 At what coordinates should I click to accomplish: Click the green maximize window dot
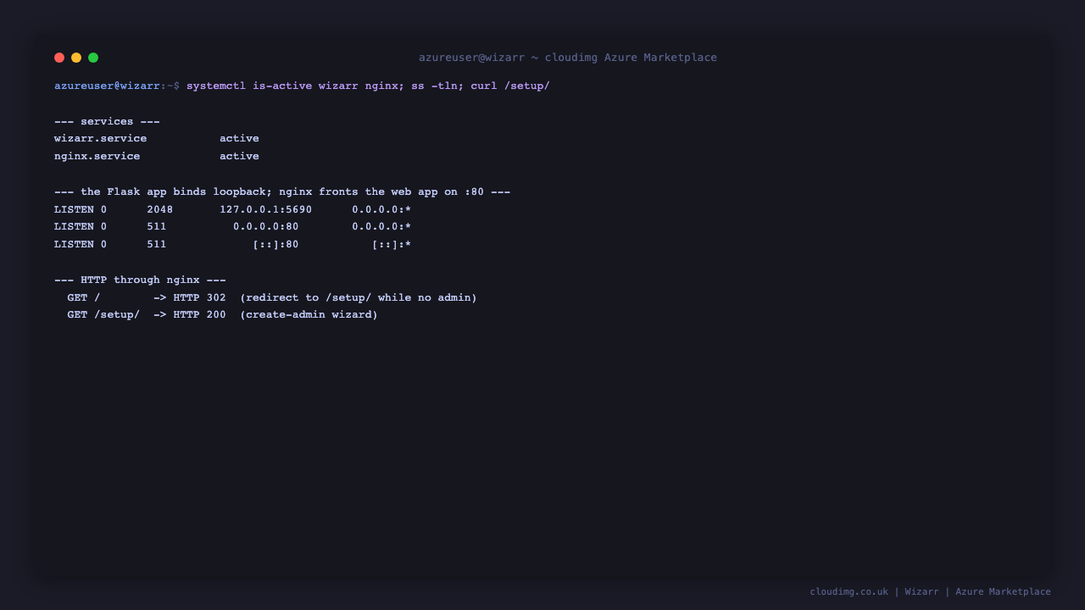(93, 58)
